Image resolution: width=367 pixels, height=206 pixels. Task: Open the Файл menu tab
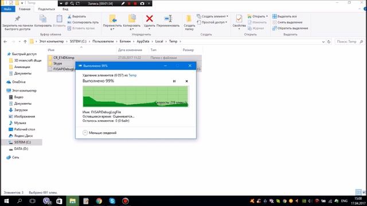click(x=7, y=9)
